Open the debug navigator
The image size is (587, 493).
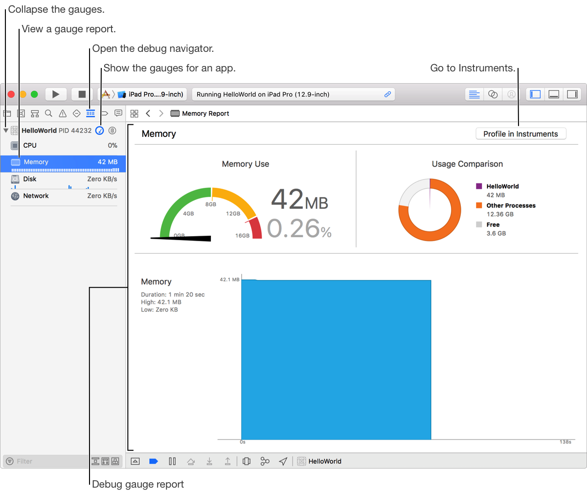[x=90, y=113]
